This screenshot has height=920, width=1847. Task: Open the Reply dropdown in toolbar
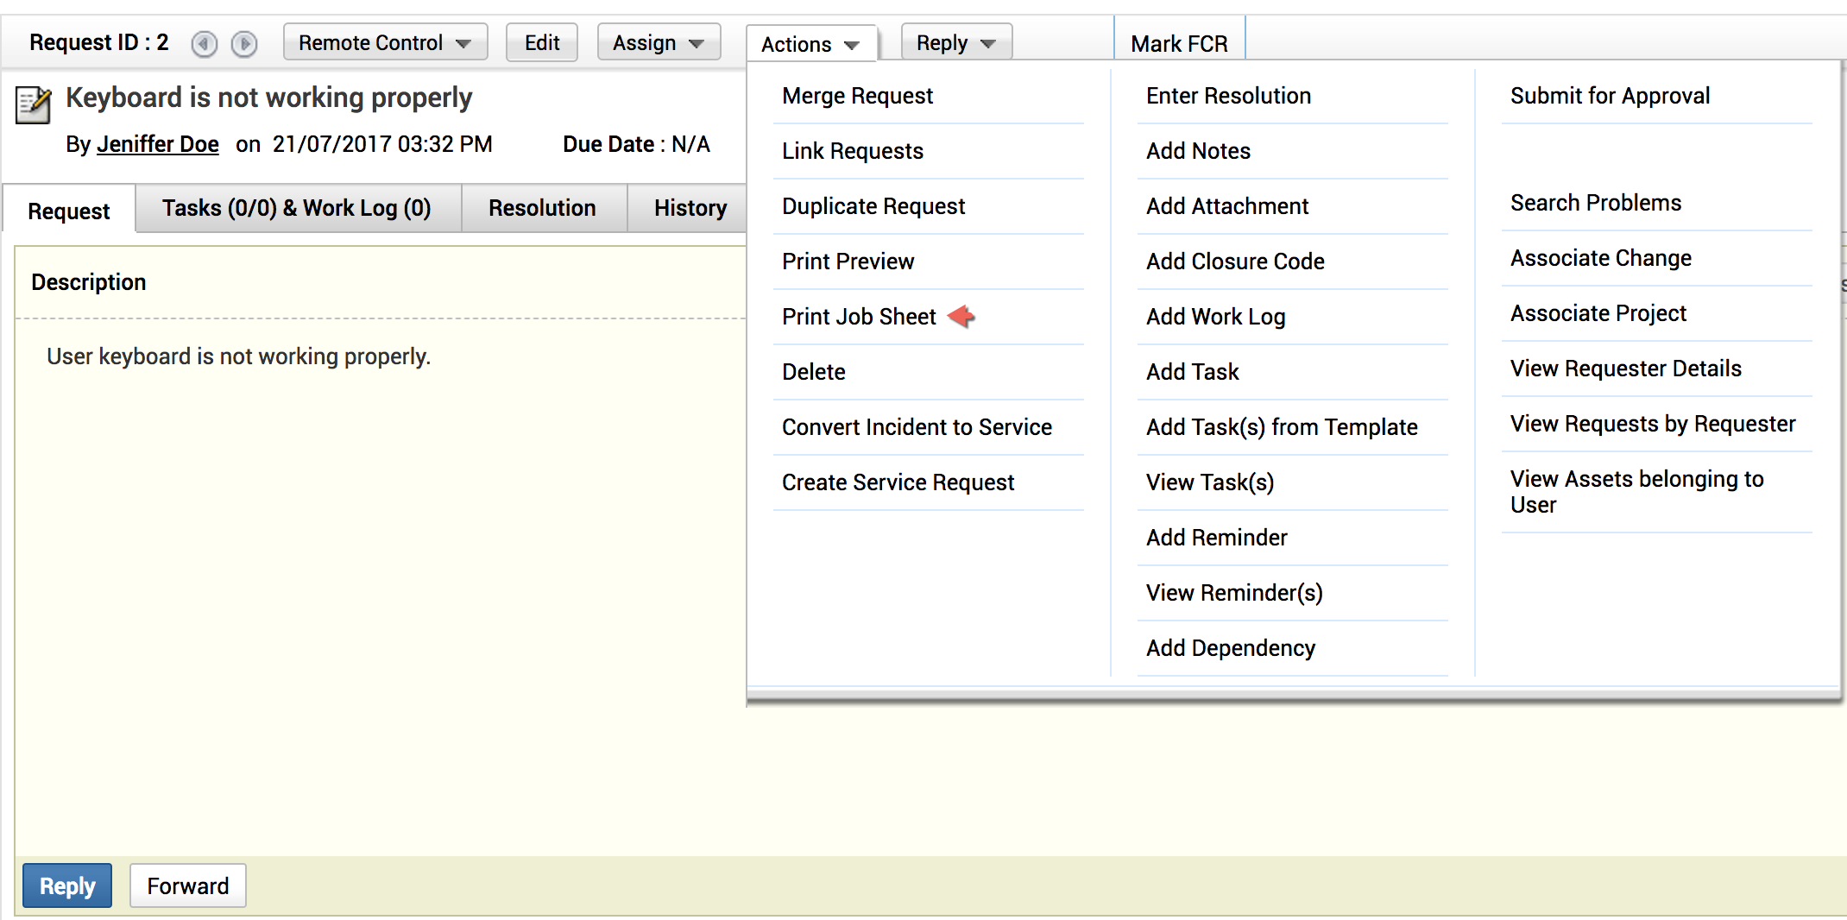955,43
